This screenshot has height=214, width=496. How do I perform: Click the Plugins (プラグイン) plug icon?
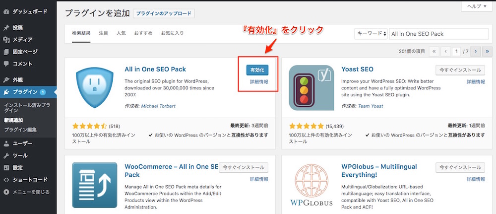click(6, 92)
